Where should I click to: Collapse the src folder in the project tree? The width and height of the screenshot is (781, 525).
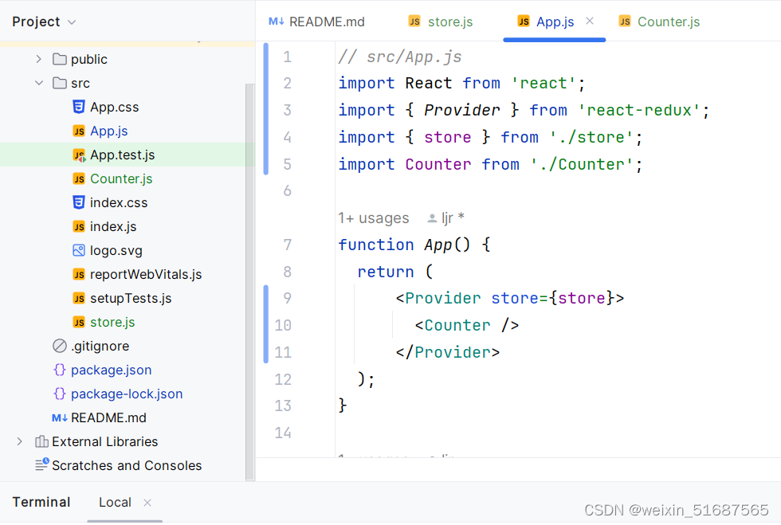click(38, 83)
